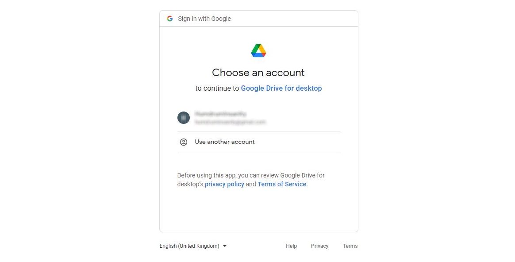Screen dimensions: 515x262
Task: Click the Help link in footer
Action: pyautogui.click(x=291, y=246)
